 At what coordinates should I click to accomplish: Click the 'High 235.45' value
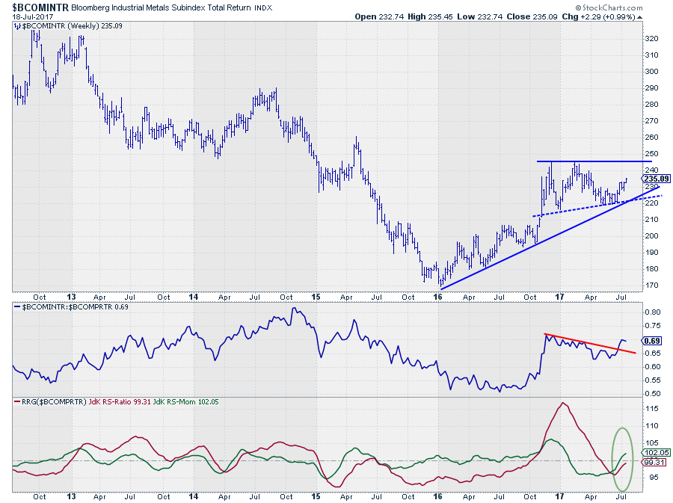click(x=428, y=16)
